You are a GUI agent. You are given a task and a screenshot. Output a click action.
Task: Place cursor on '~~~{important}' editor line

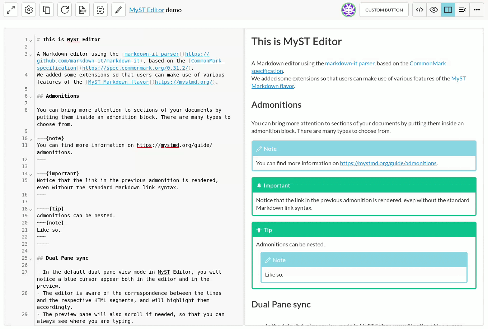tap(58, 173)
